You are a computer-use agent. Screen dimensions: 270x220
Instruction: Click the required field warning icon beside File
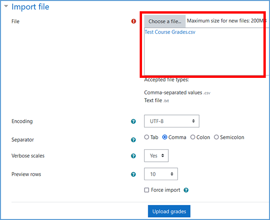(134, 21)
